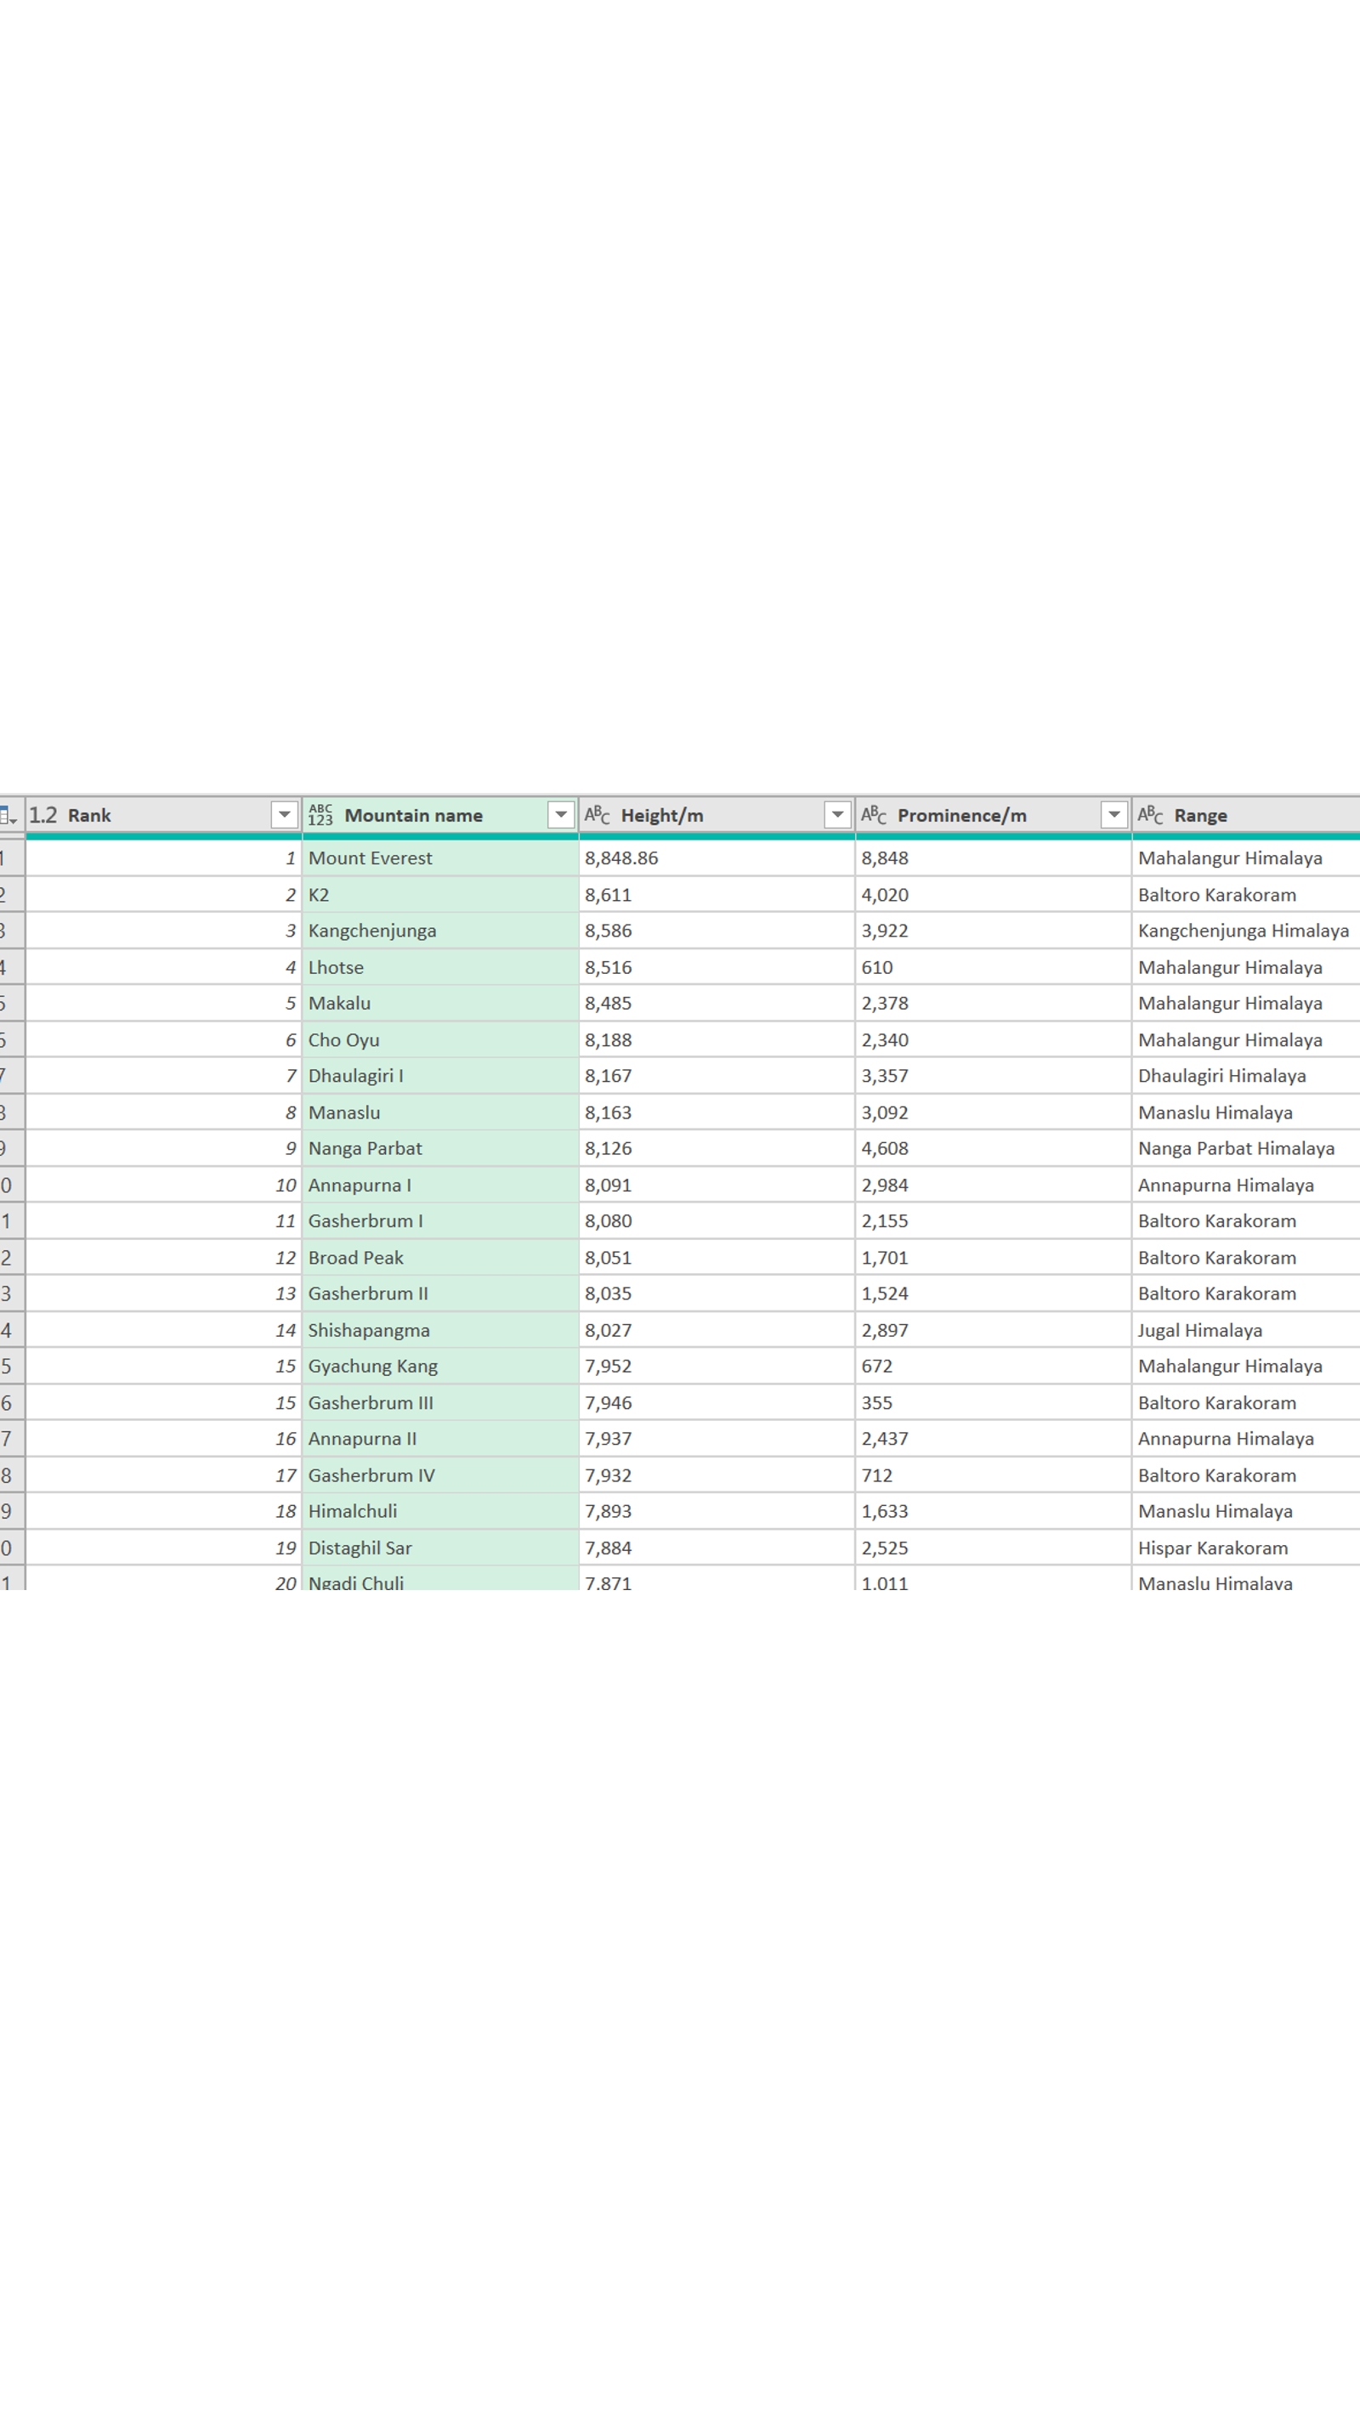This screenshot has width=1360, height=2417.
Task: Open the filter dropdown on Prominence/m column
Action: click(1114, 815)
